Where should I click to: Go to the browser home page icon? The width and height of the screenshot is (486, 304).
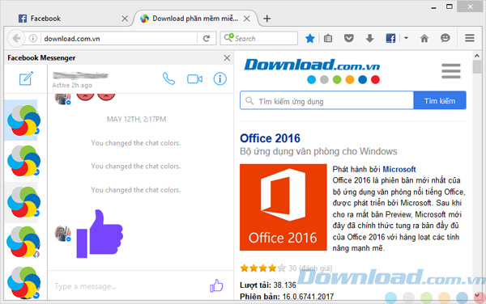click(424, 38)
